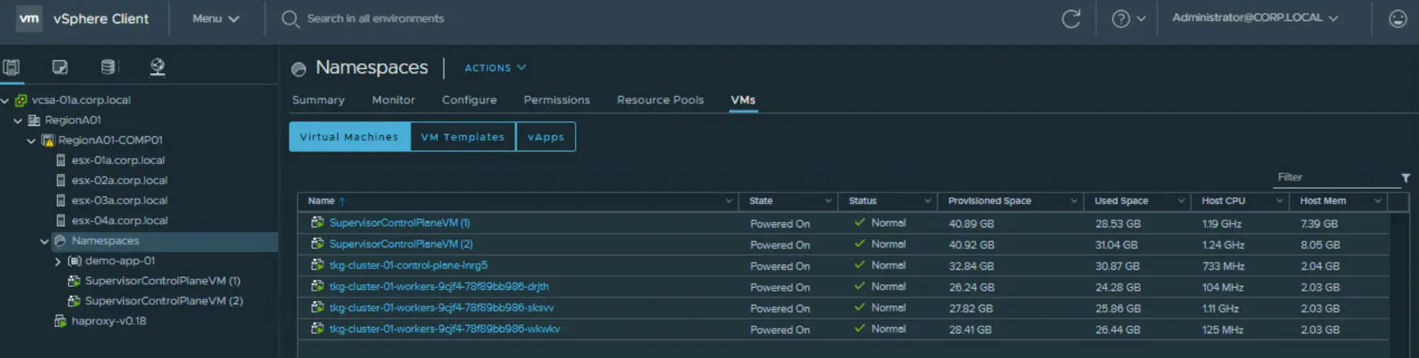The height and width of the screenshot is (358, 1419).
Task: Open the State column dropdown menu
Action: (828, 201)
